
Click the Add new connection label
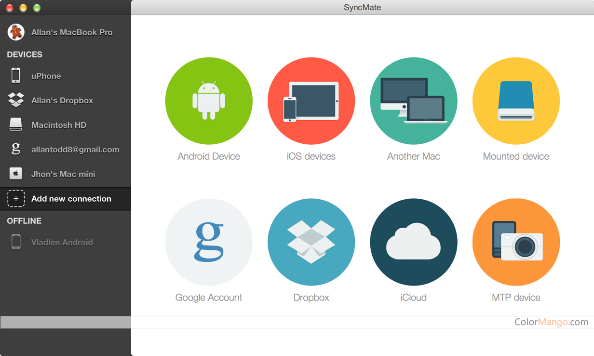pos(71,199)
